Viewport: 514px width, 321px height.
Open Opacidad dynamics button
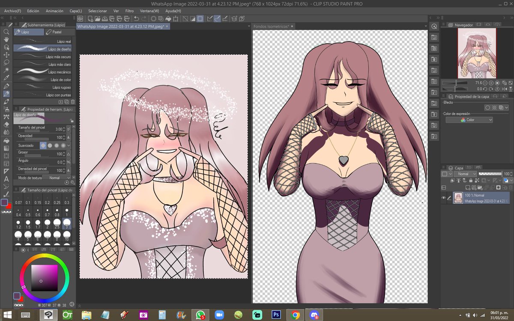69,137
